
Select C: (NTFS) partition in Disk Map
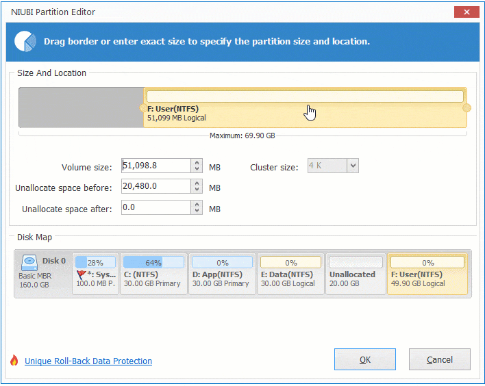[153, 274]
